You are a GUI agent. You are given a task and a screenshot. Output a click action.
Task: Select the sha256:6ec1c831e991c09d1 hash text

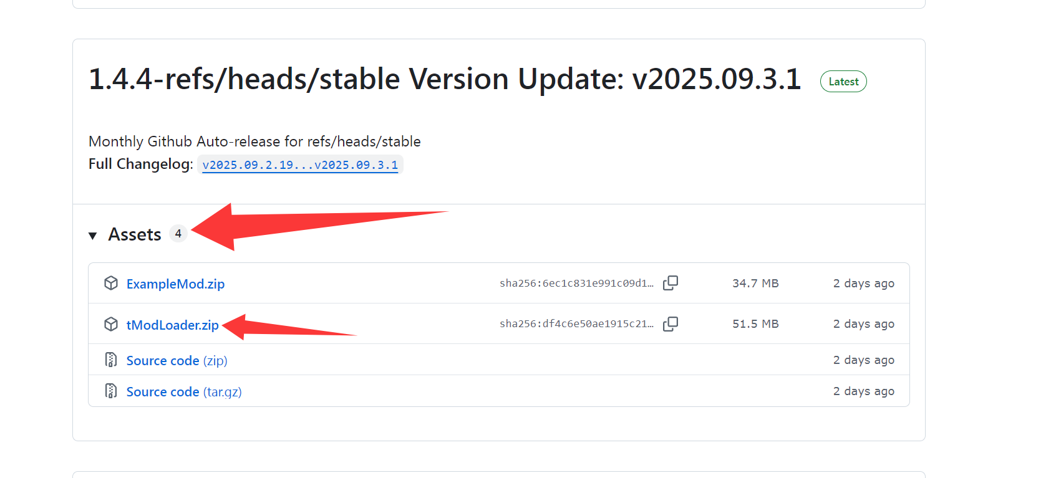pyautogui.click(x=576, y=283)
